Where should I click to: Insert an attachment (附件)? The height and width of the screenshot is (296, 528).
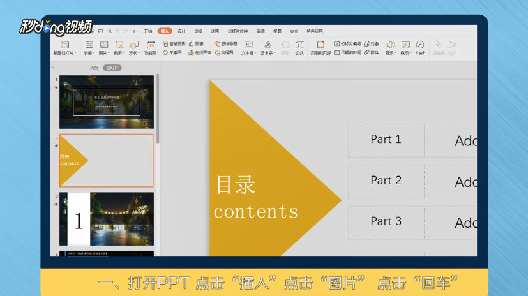(372, 52)
